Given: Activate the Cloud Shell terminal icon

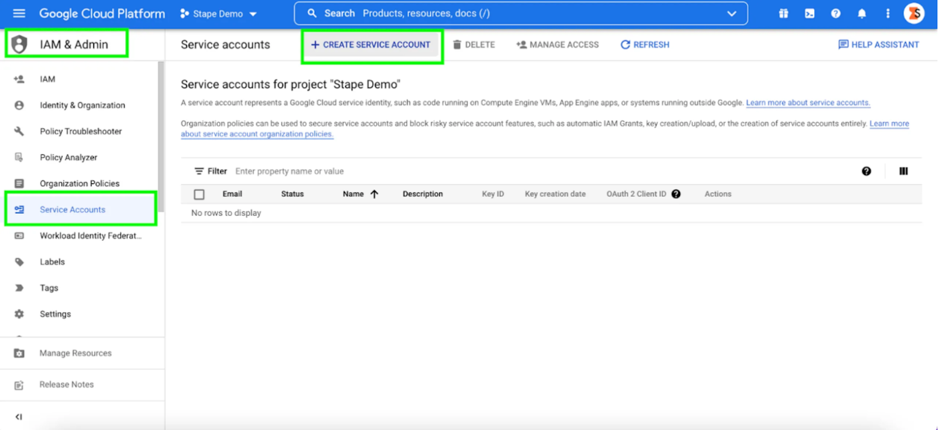Looking at the screenshot, I should [810, 13].
